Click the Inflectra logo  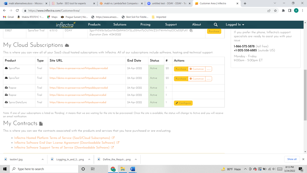(66, 25)
